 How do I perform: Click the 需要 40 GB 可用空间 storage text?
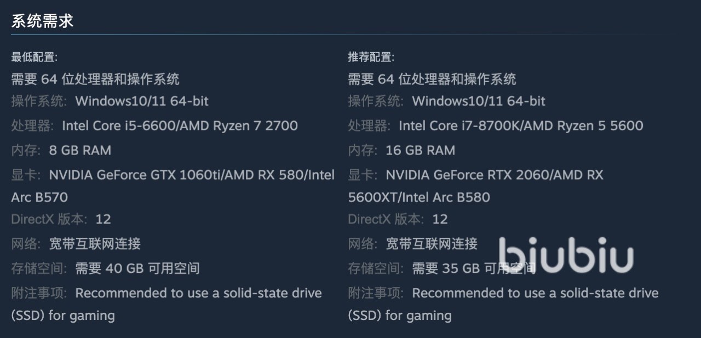point(137,268)
